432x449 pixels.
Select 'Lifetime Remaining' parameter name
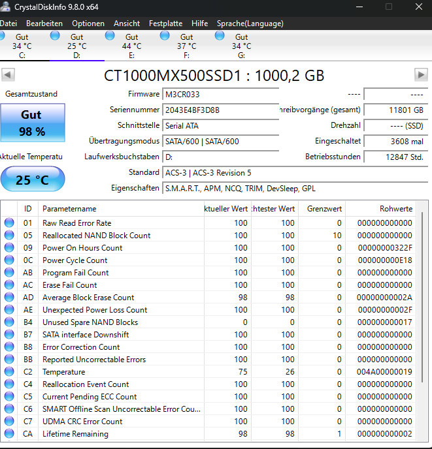tap(75, 434)
